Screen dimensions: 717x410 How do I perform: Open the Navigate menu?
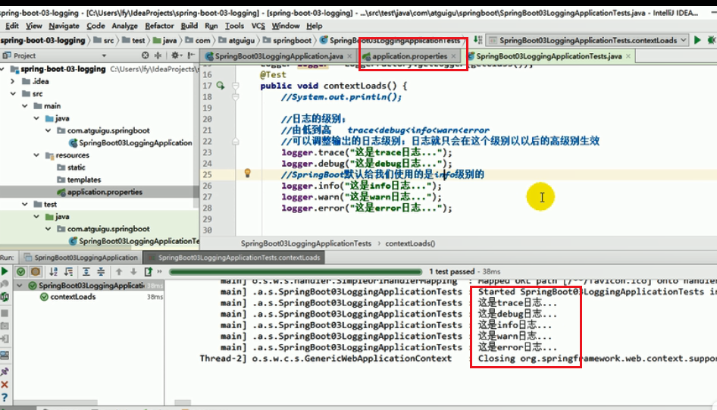[64, 26]
